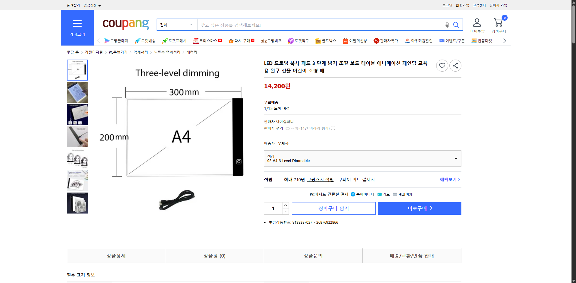This screenshot has width=576, height=283.
Task: Click the voice search microphone icon
Action: click(447, 25)
